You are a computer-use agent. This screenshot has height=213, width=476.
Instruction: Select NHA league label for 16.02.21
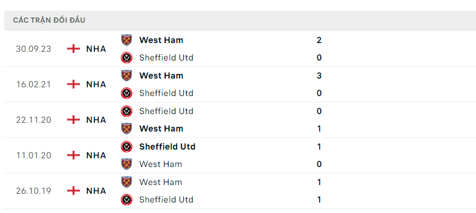click(x=96, y=84)
